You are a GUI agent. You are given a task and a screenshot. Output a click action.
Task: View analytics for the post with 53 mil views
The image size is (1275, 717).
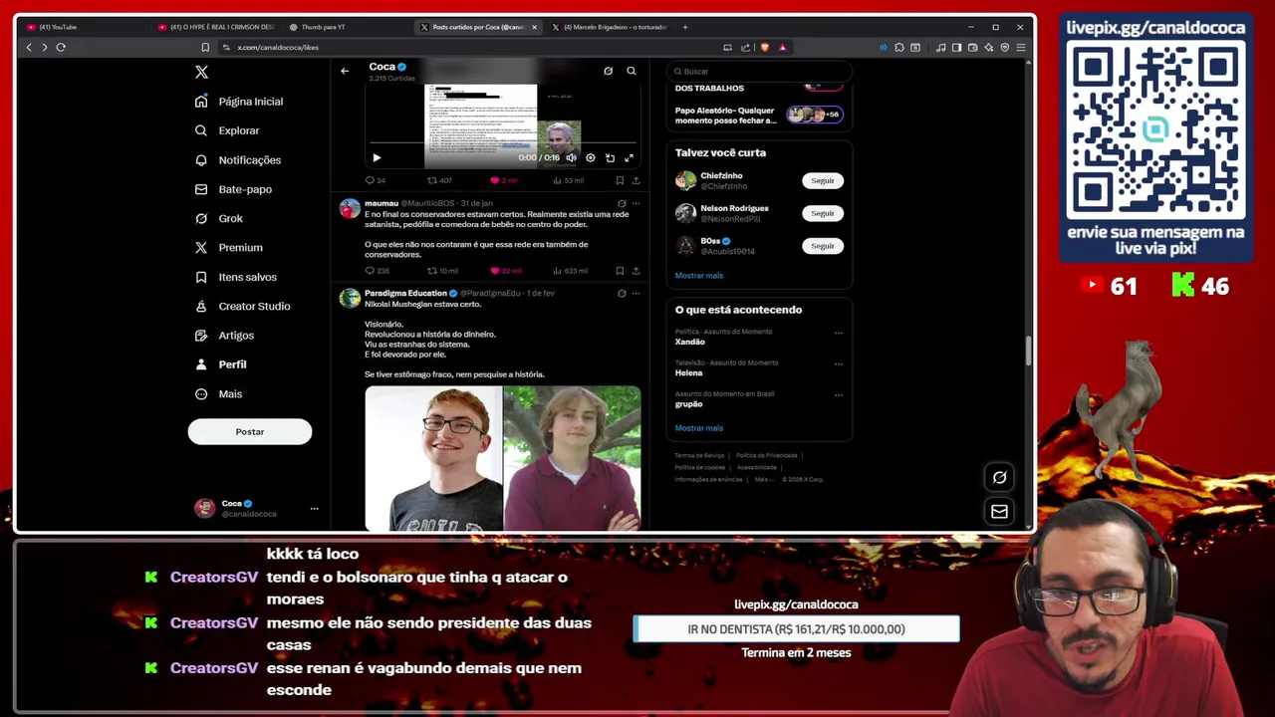coord(568,180)
